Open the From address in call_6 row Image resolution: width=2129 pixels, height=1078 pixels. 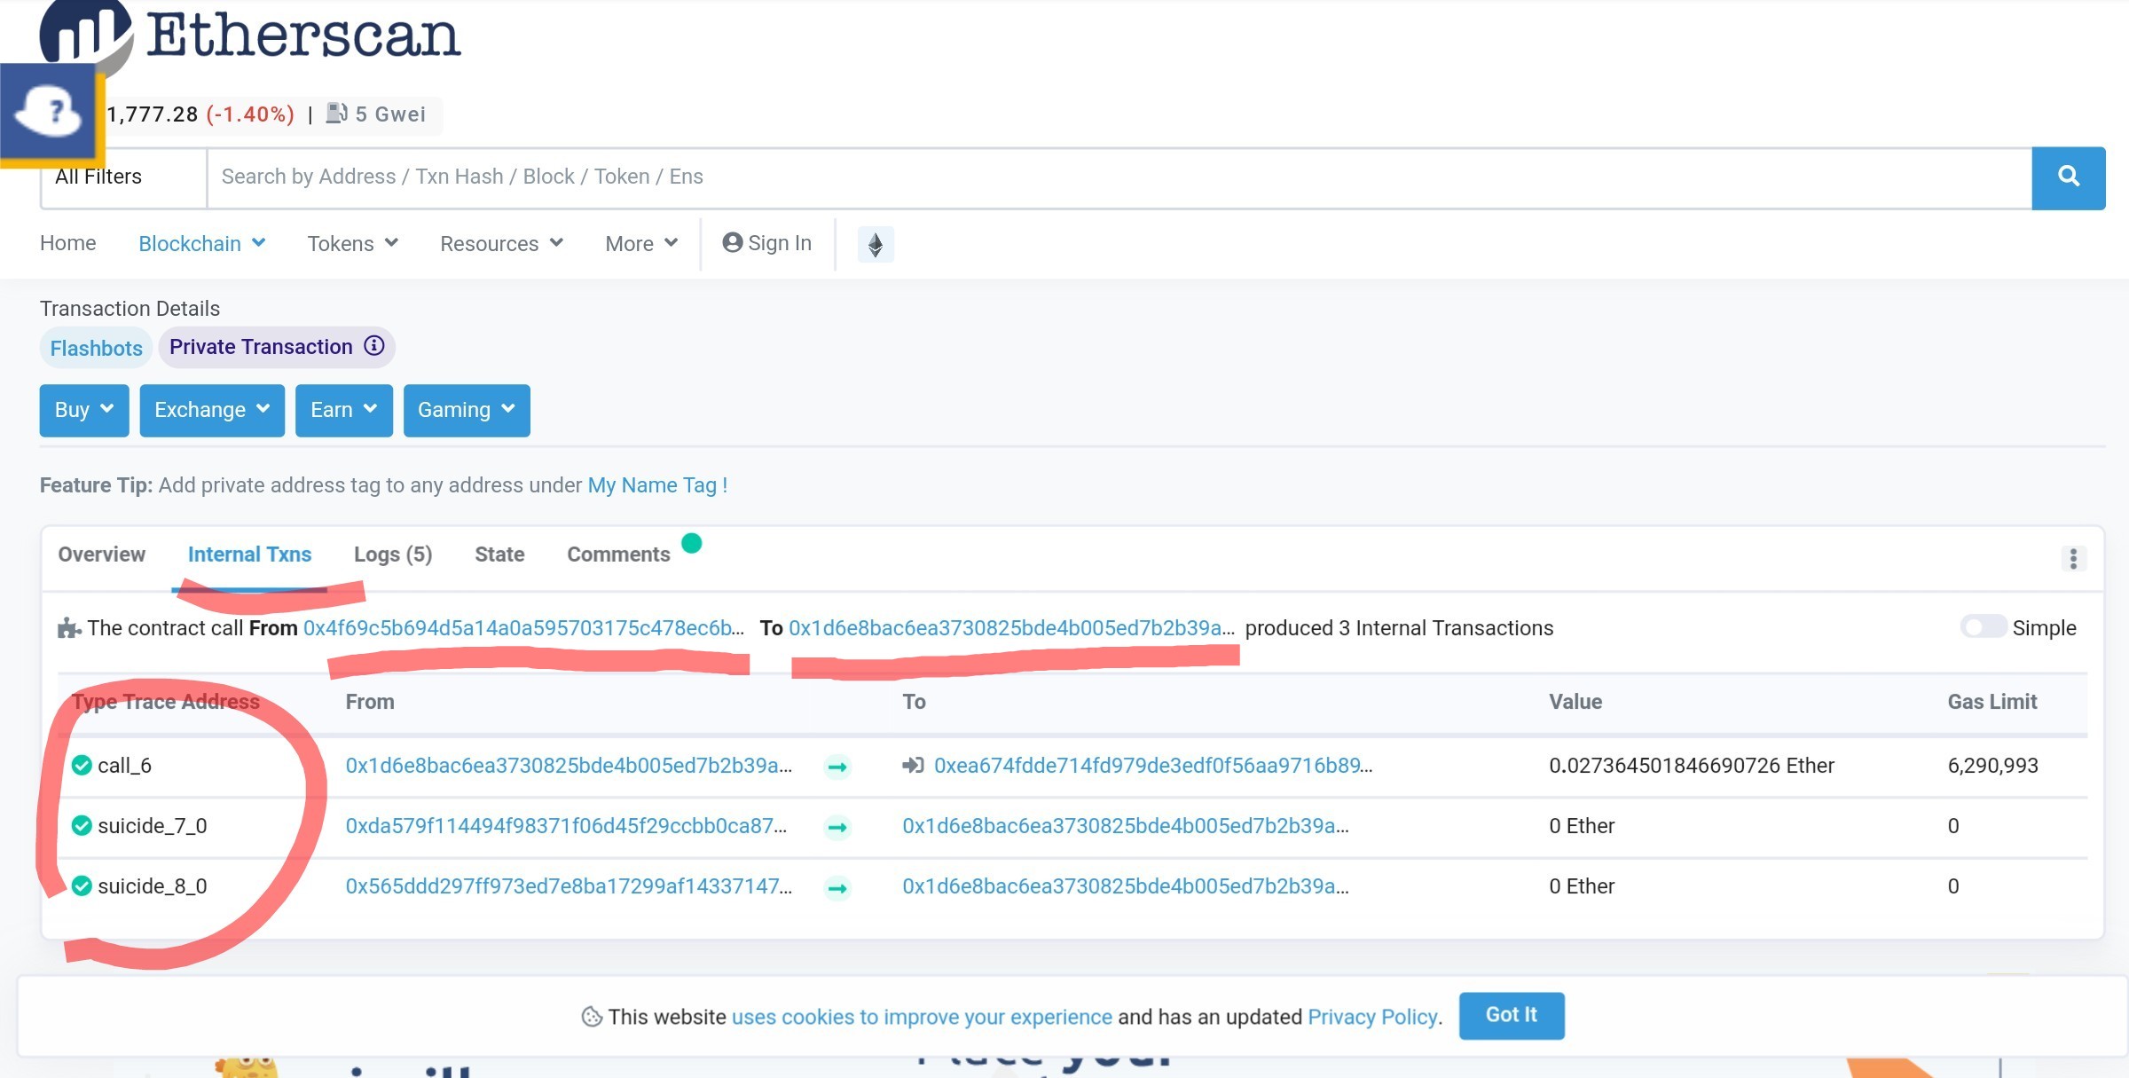click(569, 765)
